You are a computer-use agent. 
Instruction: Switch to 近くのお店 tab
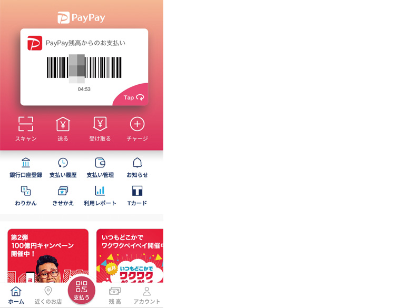click(x=48, y=295)
